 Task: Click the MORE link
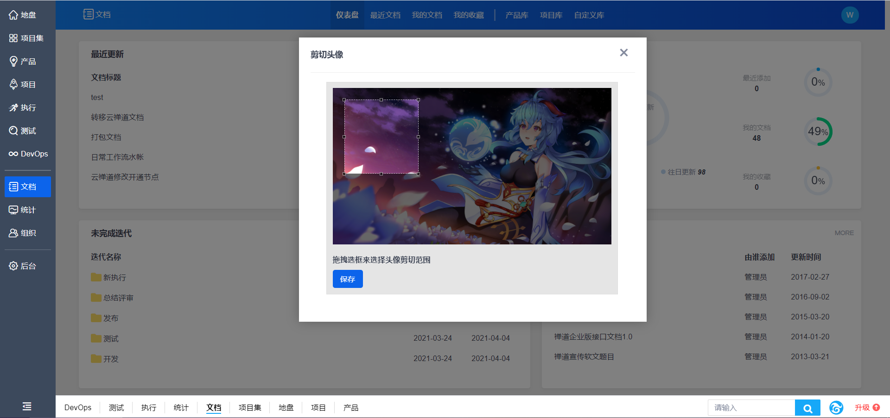click(x=844, y=233)
